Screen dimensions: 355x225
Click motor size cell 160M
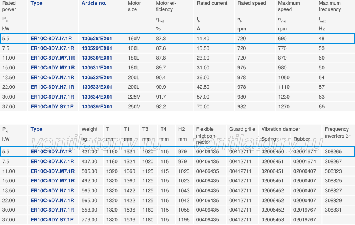point(134,39)
